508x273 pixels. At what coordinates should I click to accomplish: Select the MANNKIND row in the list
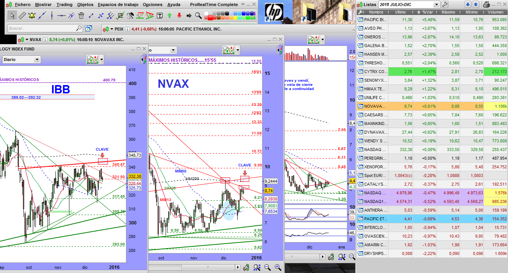coord(432,124)
